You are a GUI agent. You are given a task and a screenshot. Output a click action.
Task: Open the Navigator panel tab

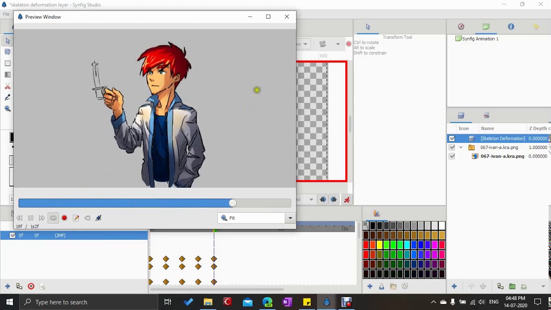click(x=461, y=27)
